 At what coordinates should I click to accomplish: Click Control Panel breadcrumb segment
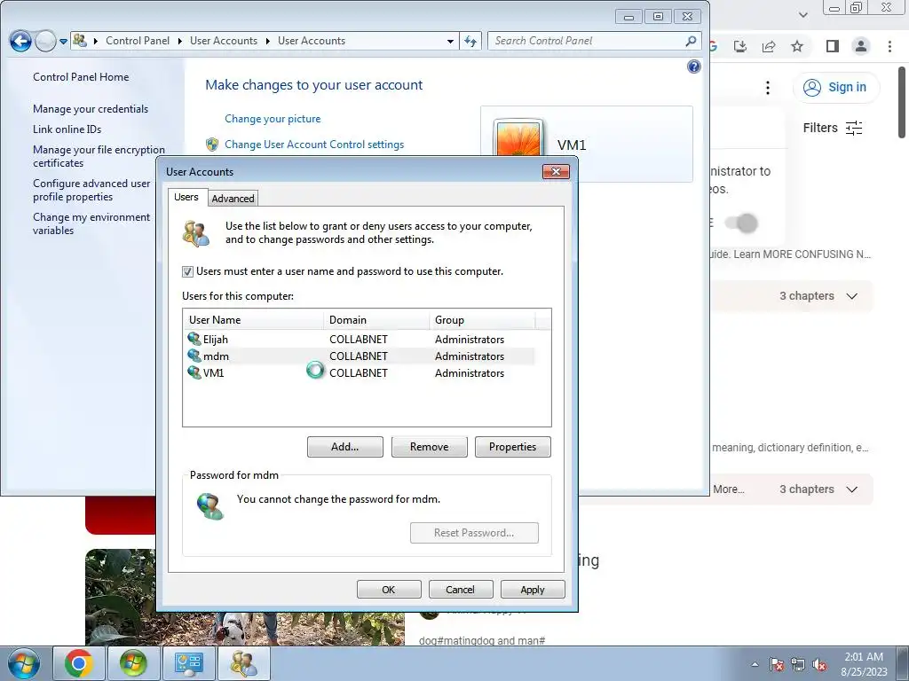coord(138,41)
